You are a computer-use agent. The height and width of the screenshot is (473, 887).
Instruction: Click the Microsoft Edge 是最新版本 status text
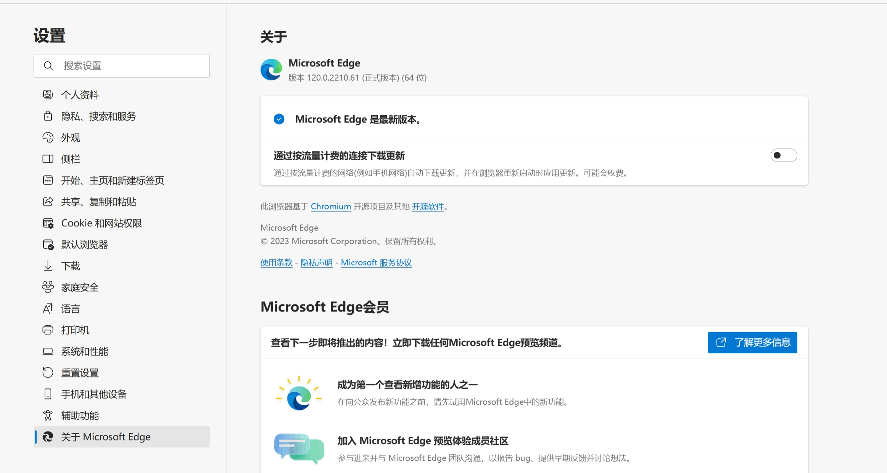pyautogui.click(x=358, y=119)
